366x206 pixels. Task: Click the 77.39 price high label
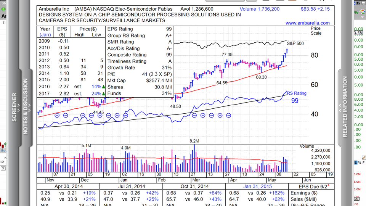coord(227,55)
